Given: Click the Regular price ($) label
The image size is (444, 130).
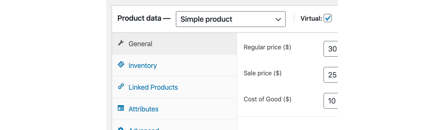Looking at the screenshot, I should [267, 47].
